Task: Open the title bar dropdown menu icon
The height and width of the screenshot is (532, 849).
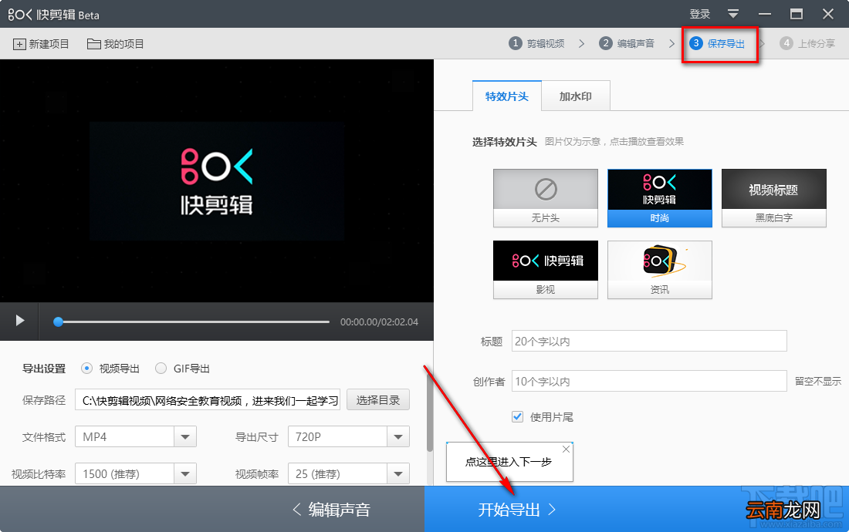Action: 733,14
